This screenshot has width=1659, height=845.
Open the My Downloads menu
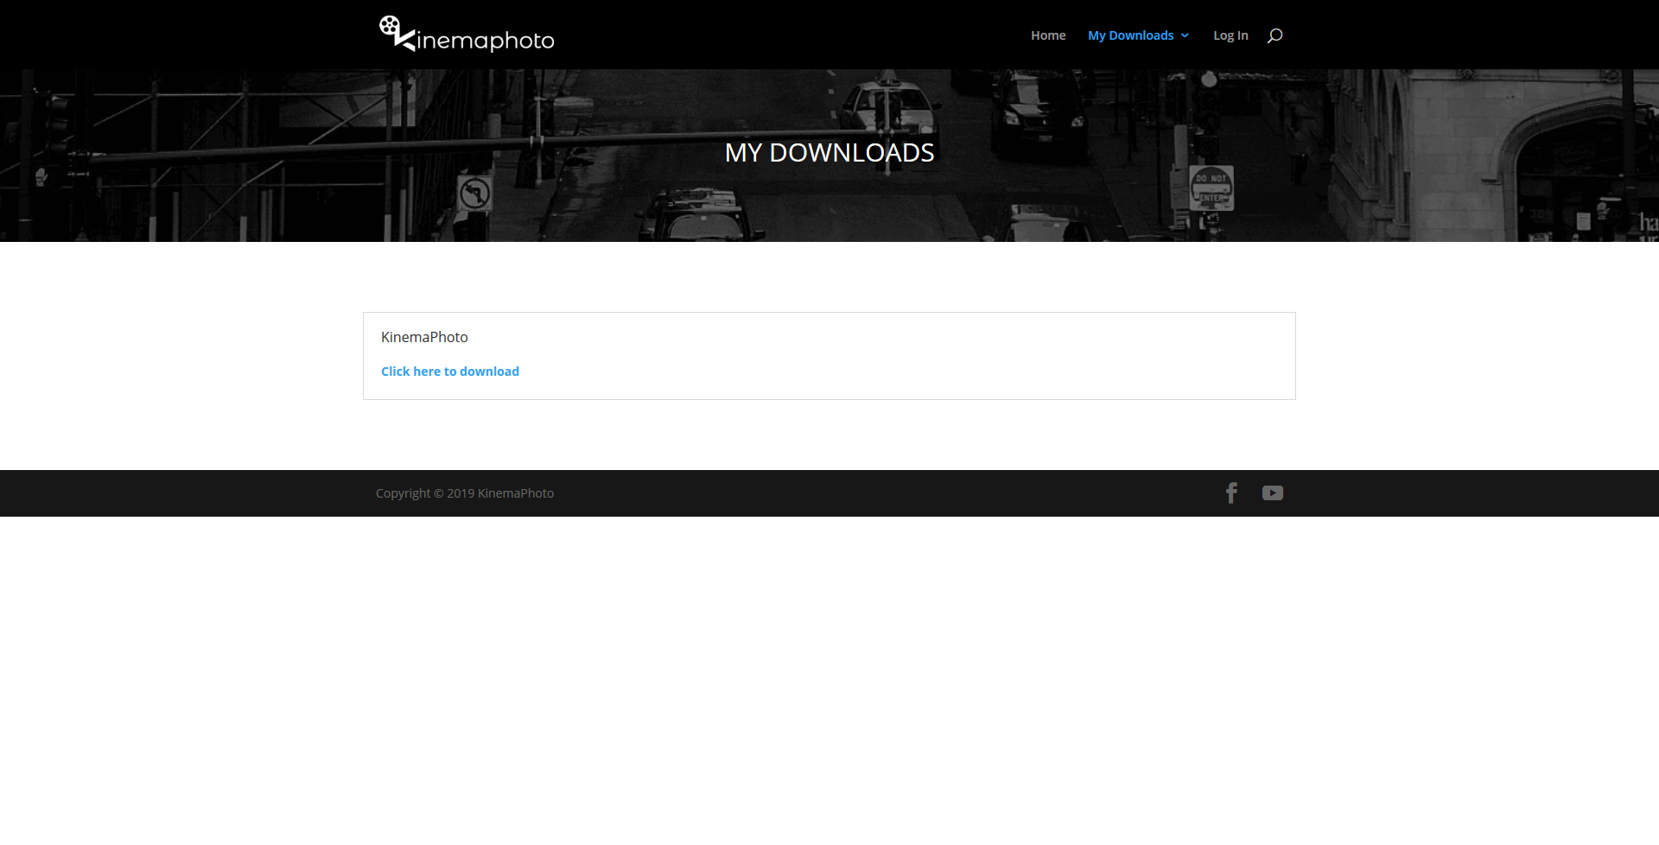(x=1130, y=35)
